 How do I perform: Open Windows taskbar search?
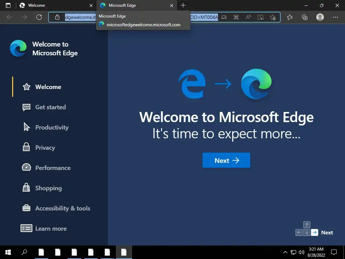click(x=24, y=252)
